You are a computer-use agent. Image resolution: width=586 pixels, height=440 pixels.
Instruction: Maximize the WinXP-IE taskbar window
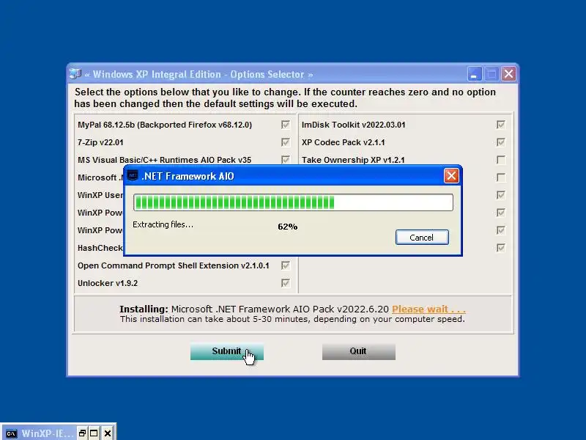tap(94, 433)
